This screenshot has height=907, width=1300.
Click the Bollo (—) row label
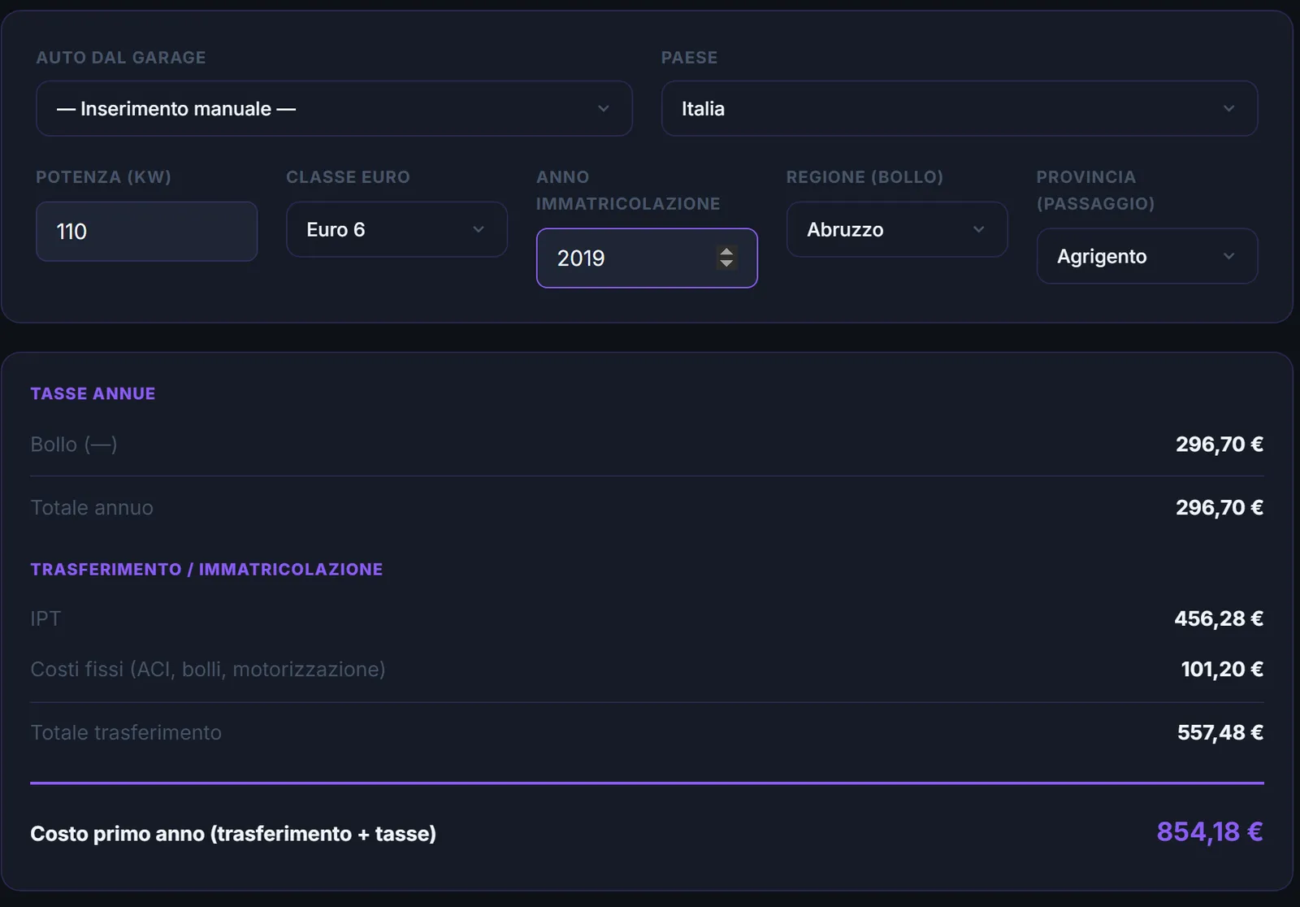74,445
